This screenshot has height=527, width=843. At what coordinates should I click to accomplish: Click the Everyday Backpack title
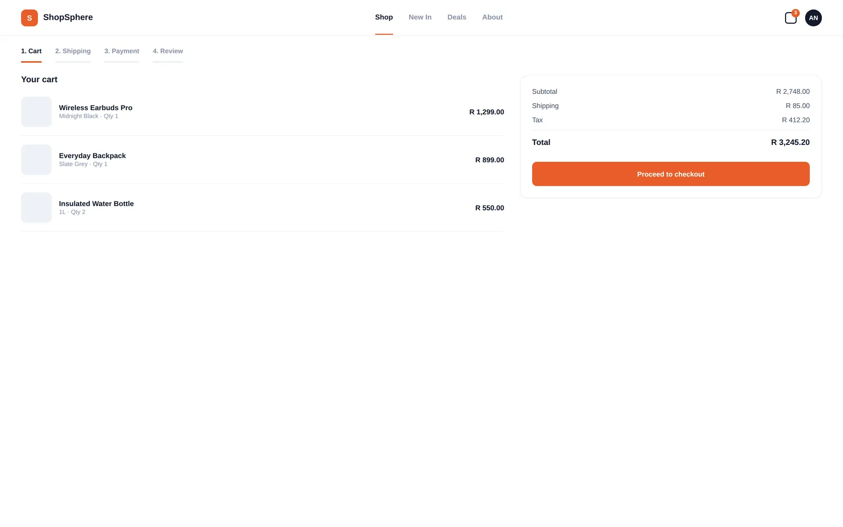[92, 155]
